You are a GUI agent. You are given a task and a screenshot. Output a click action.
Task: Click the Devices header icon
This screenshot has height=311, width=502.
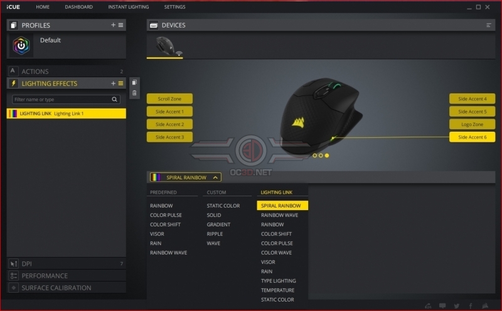(154, 25)
